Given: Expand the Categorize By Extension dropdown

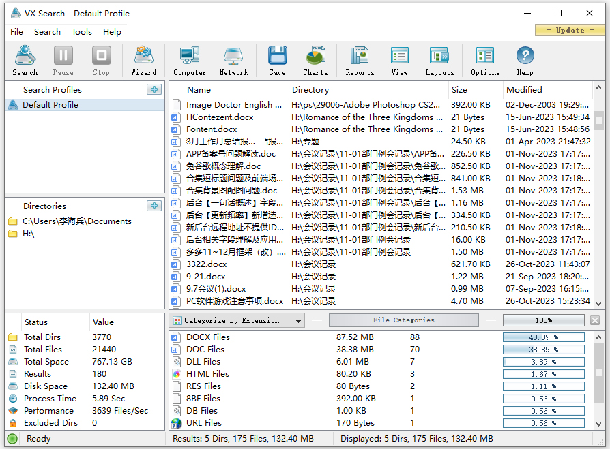Looking at the screenshot, I should (x=299, y=320).
